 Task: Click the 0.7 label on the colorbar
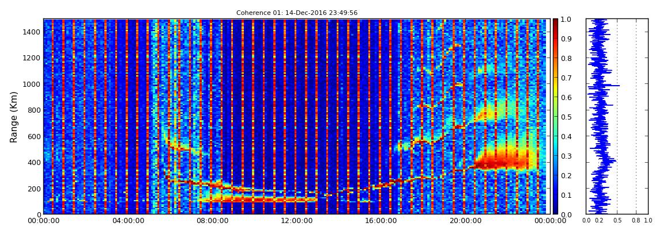coord(567,78)
